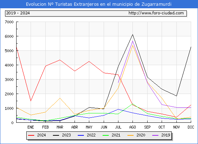Click the 2000 y-axis value
The height and width of the screenshot is (144, 198).
point(9,94)
